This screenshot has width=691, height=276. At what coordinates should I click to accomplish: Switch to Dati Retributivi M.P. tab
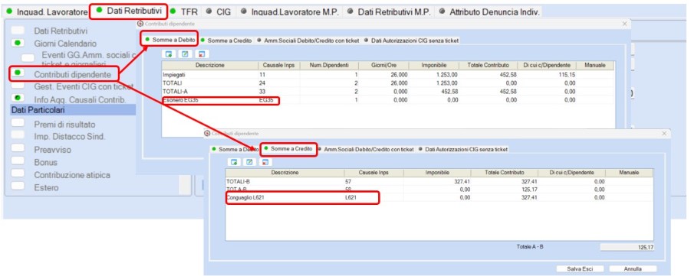pos(388,12)
